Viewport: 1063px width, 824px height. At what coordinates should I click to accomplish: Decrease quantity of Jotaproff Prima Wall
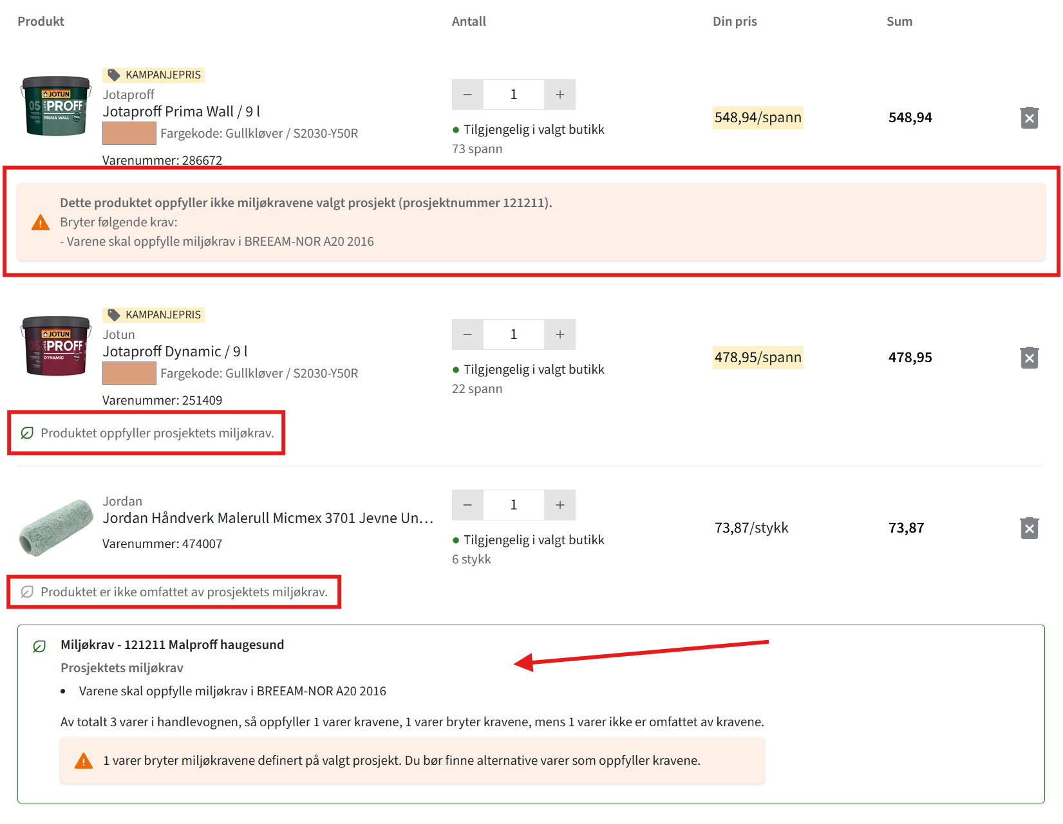(467, 95)
